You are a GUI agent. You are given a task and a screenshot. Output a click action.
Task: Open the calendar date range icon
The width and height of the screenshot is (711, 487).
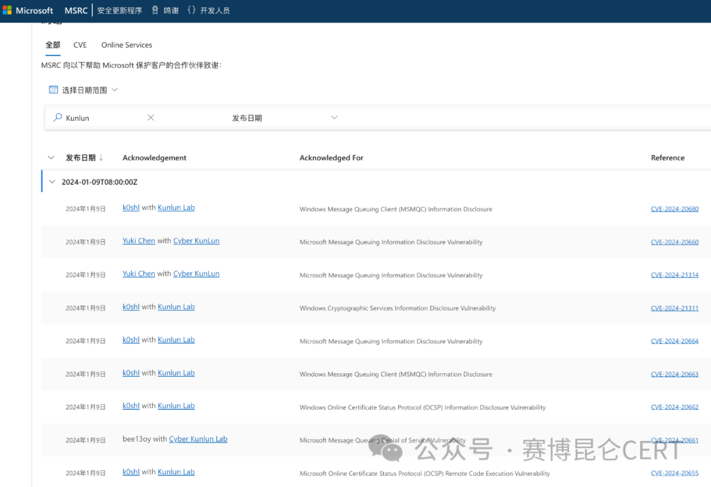[53, 89]
